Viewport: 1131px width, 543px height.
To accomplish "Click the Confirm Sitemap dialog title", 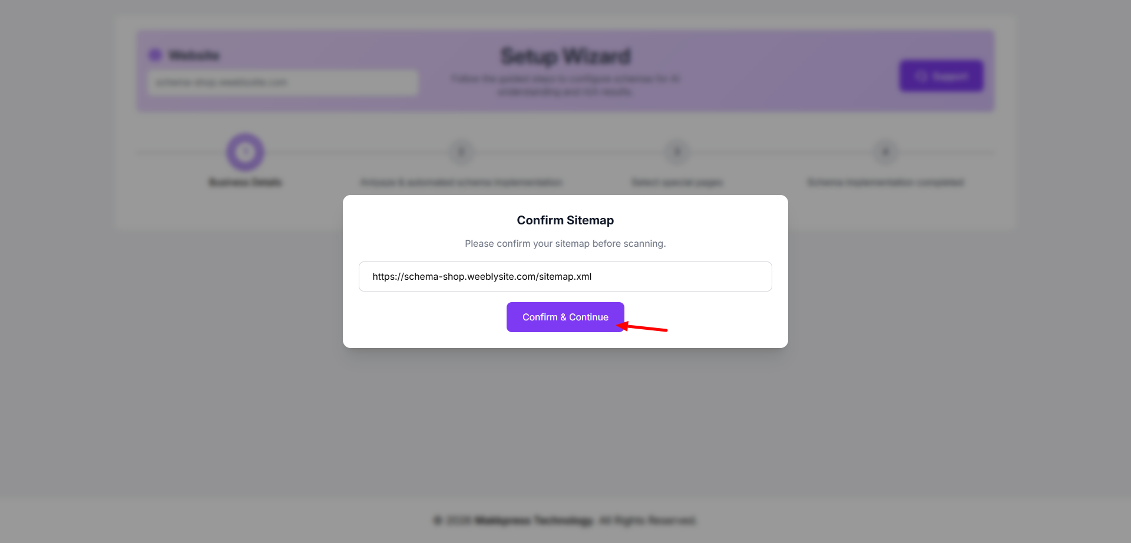I will pyautogui.click(x=565, y=220).
